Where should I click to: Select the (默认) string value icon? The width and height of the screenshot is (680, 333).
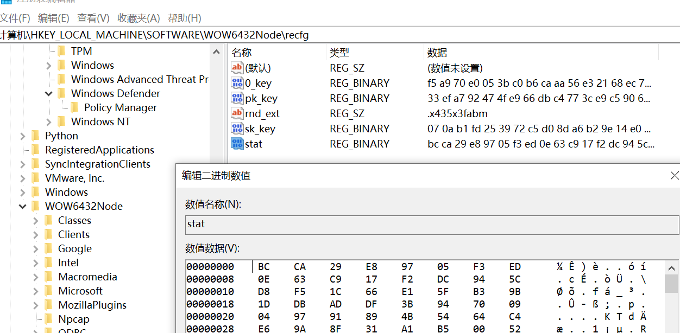tap(237, 68)
